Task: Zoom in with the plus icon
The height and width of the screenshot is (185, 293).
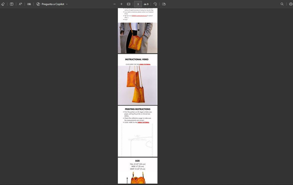Action: [x=121, y=4]
